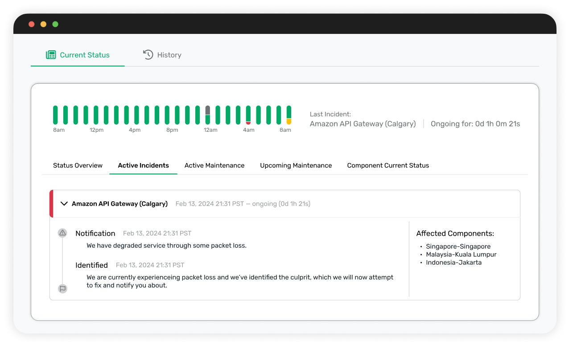This screenshot has width=569, height=347.
Task: Click the degraded service packet loss message
Action: pos(166,245)
